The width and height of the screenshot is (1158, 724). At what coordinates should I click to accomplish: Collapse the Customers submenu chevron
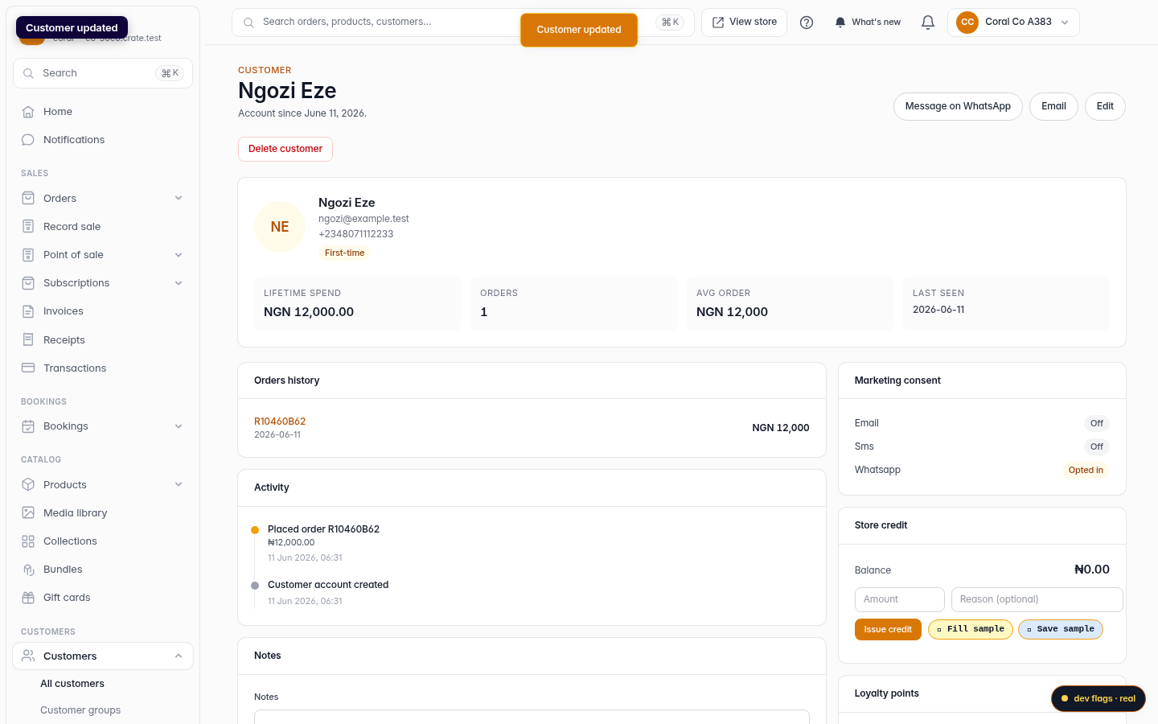(x=179, y=656)
